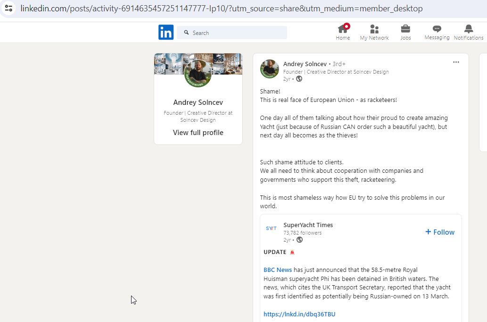Open the browser site info icon
The image size is (487, 322).
[8, 8]
